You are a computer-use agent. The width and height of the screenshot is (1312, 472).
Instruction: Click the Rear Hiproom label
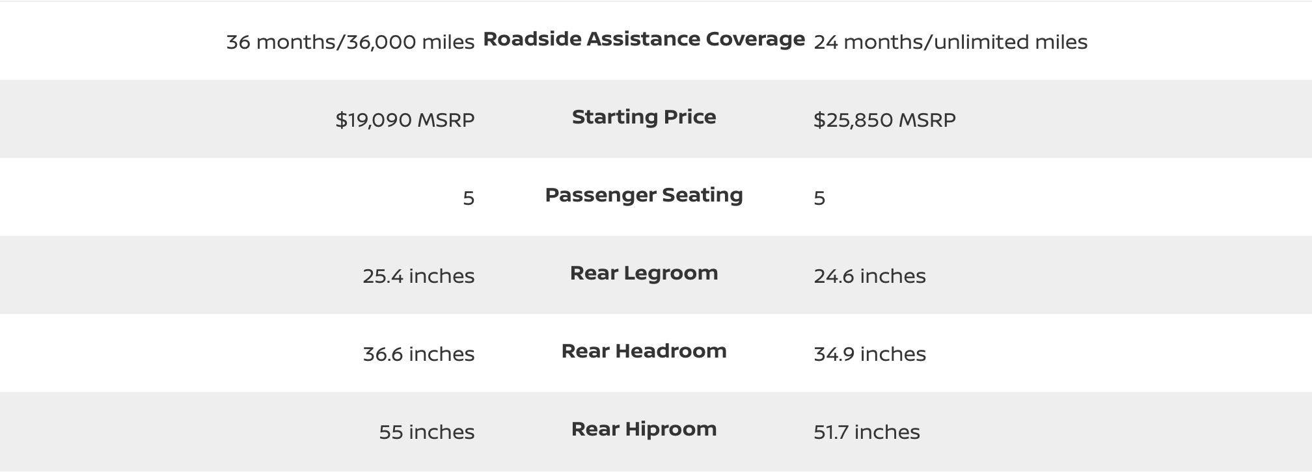(644, 430)
